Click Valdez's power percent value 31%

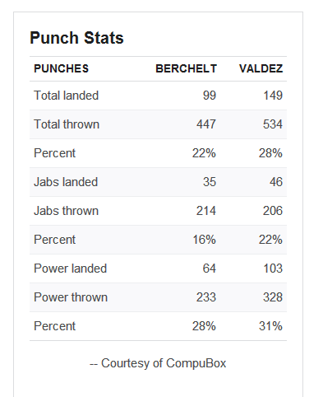click(x=270, y=326)
